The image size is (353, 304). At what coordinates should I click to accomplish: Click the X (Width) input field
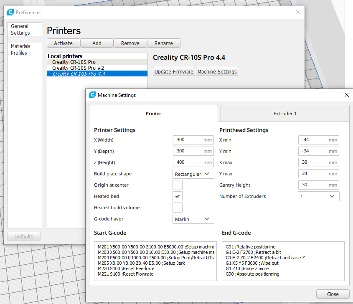(x=193, y=140)
